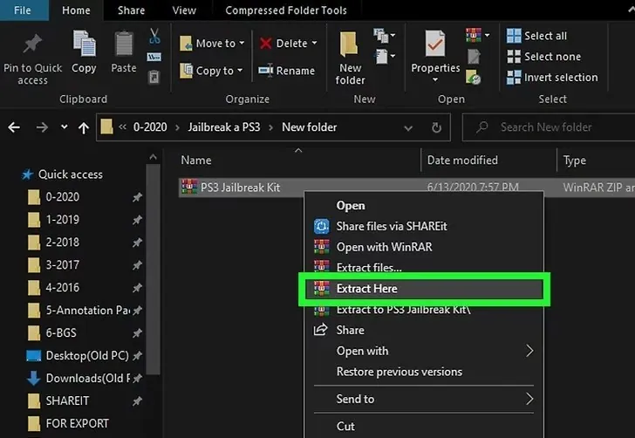Viewport: 635px width, 438px height.
Task: Expand the Properties dropdown arrow
Action: (435, 79)
